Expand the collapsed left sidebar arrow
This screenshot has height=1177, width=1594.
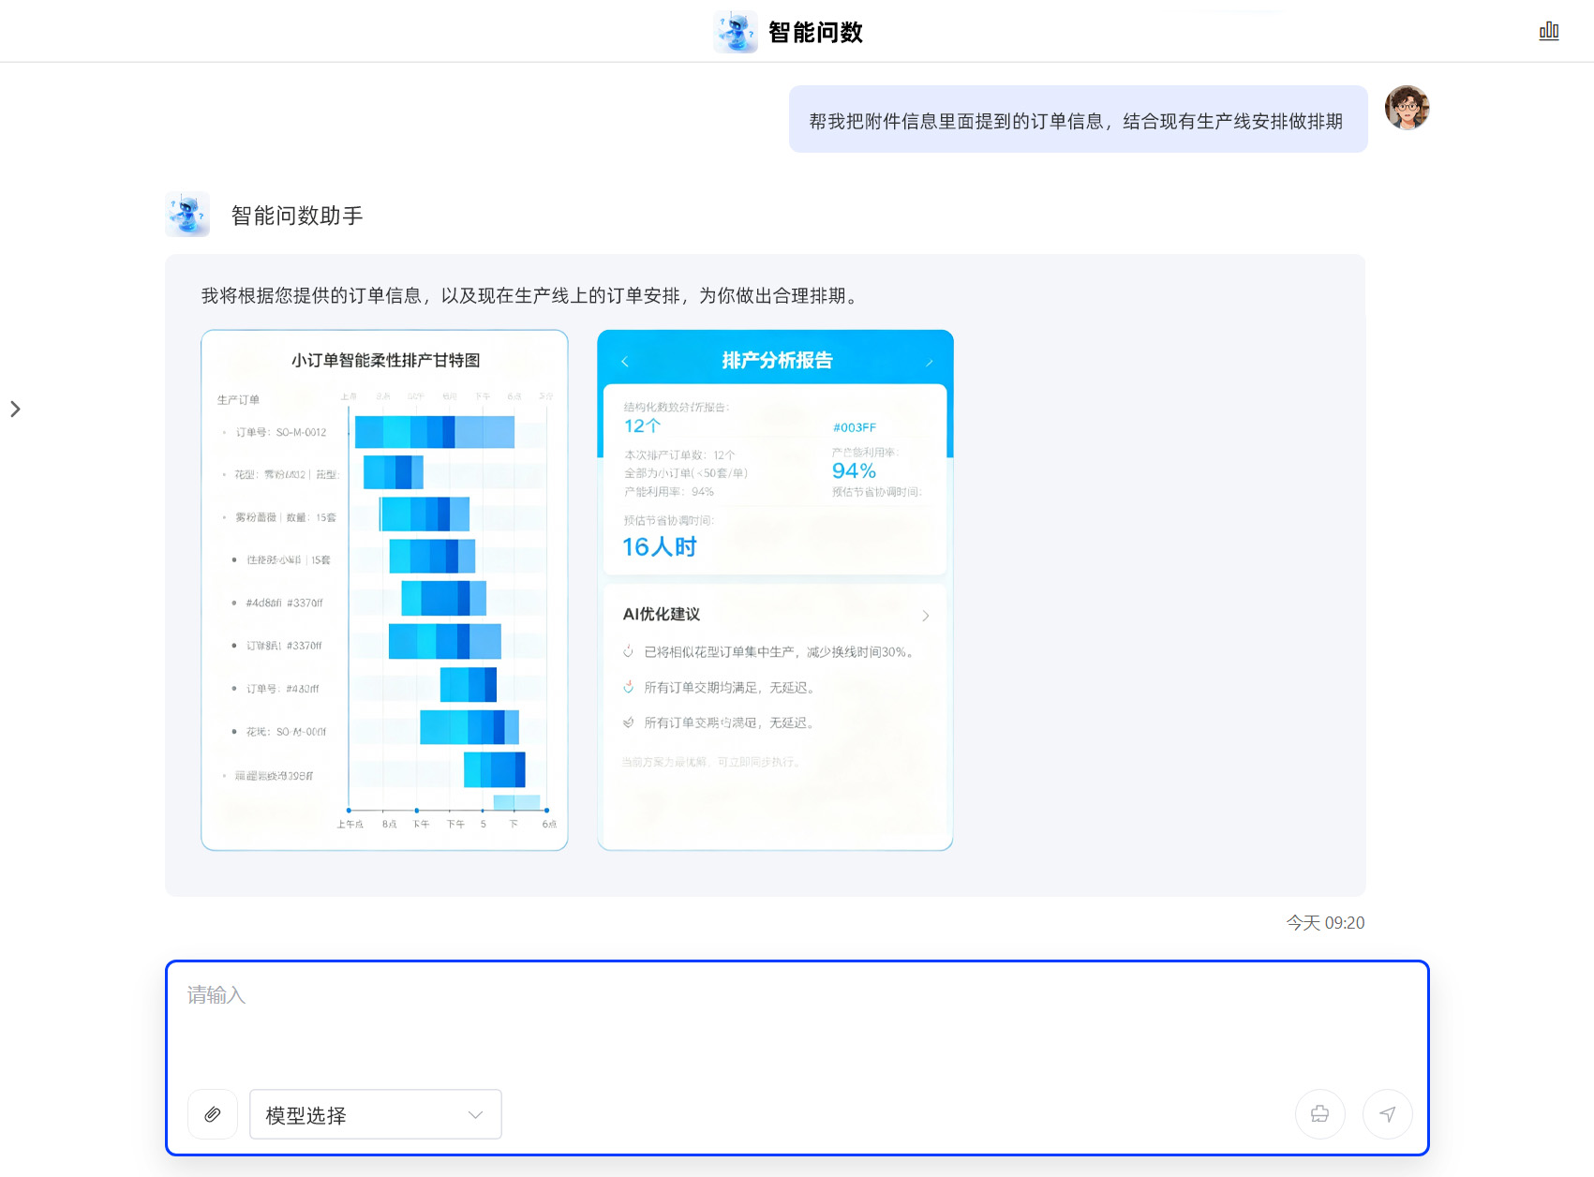tap(15, 409)
